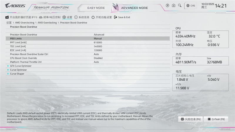Screen dimensions: 235x132
Task: Open 频率/电压控制 menu
Action: point(50,17)
